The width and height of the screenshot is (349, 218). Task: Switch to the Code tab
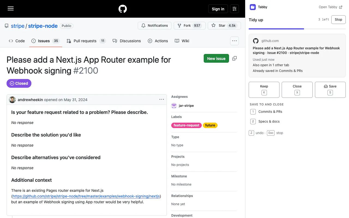pos(17,41)
